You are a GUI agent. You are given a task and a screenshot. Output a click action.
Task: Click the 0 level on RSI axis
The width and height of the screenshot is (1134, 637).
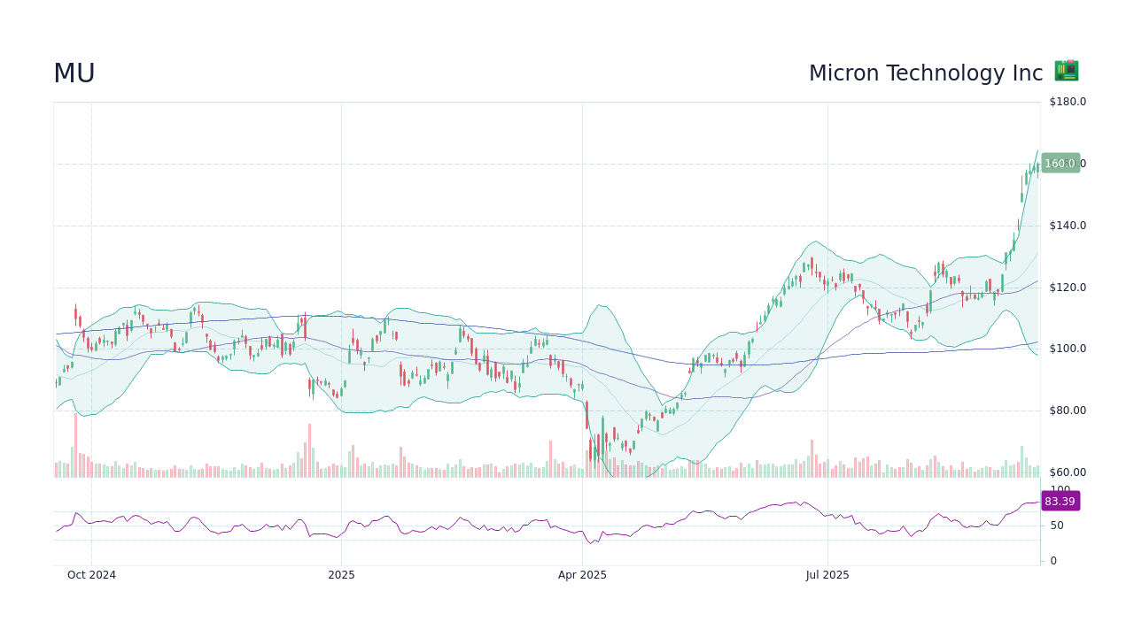coord(1052,561)
